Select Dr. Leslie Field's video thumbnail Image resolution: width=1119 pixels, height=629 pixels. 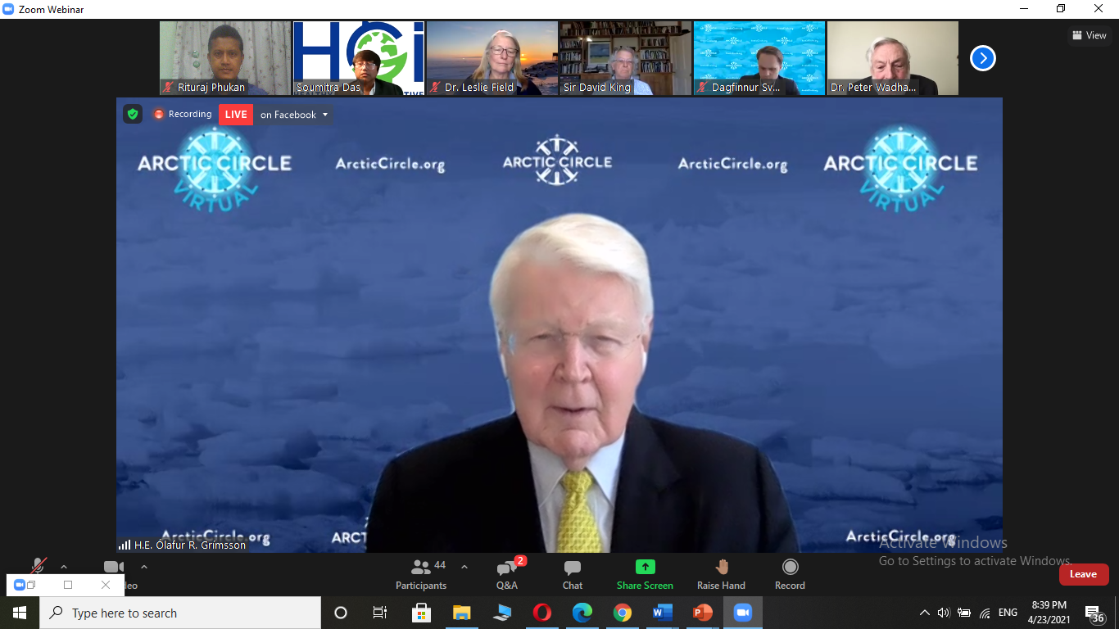point(492,58)
